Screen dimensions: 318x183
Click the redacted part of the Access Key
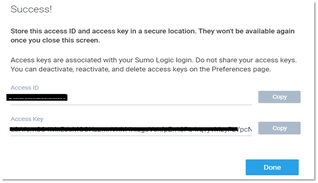coord(124,129)
